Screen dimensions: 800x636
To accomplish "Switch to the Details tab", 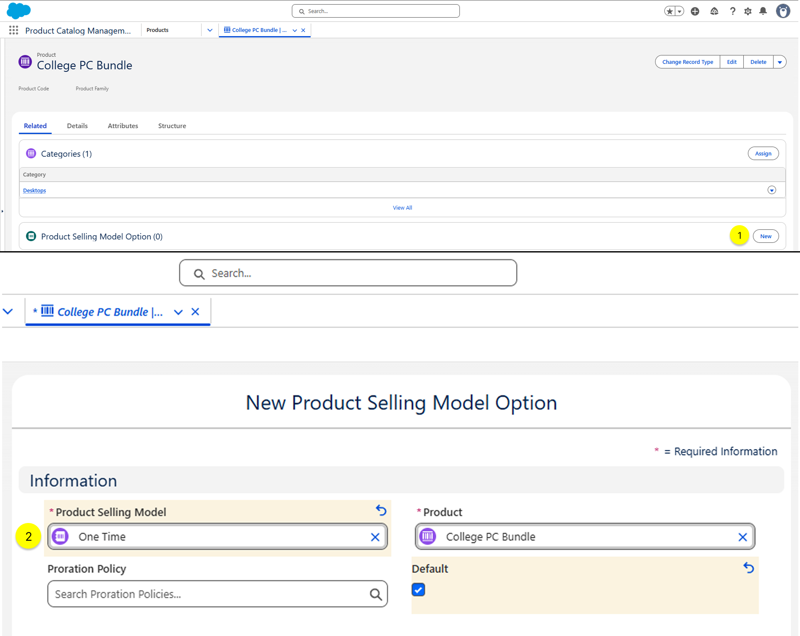I will point(77,126).
